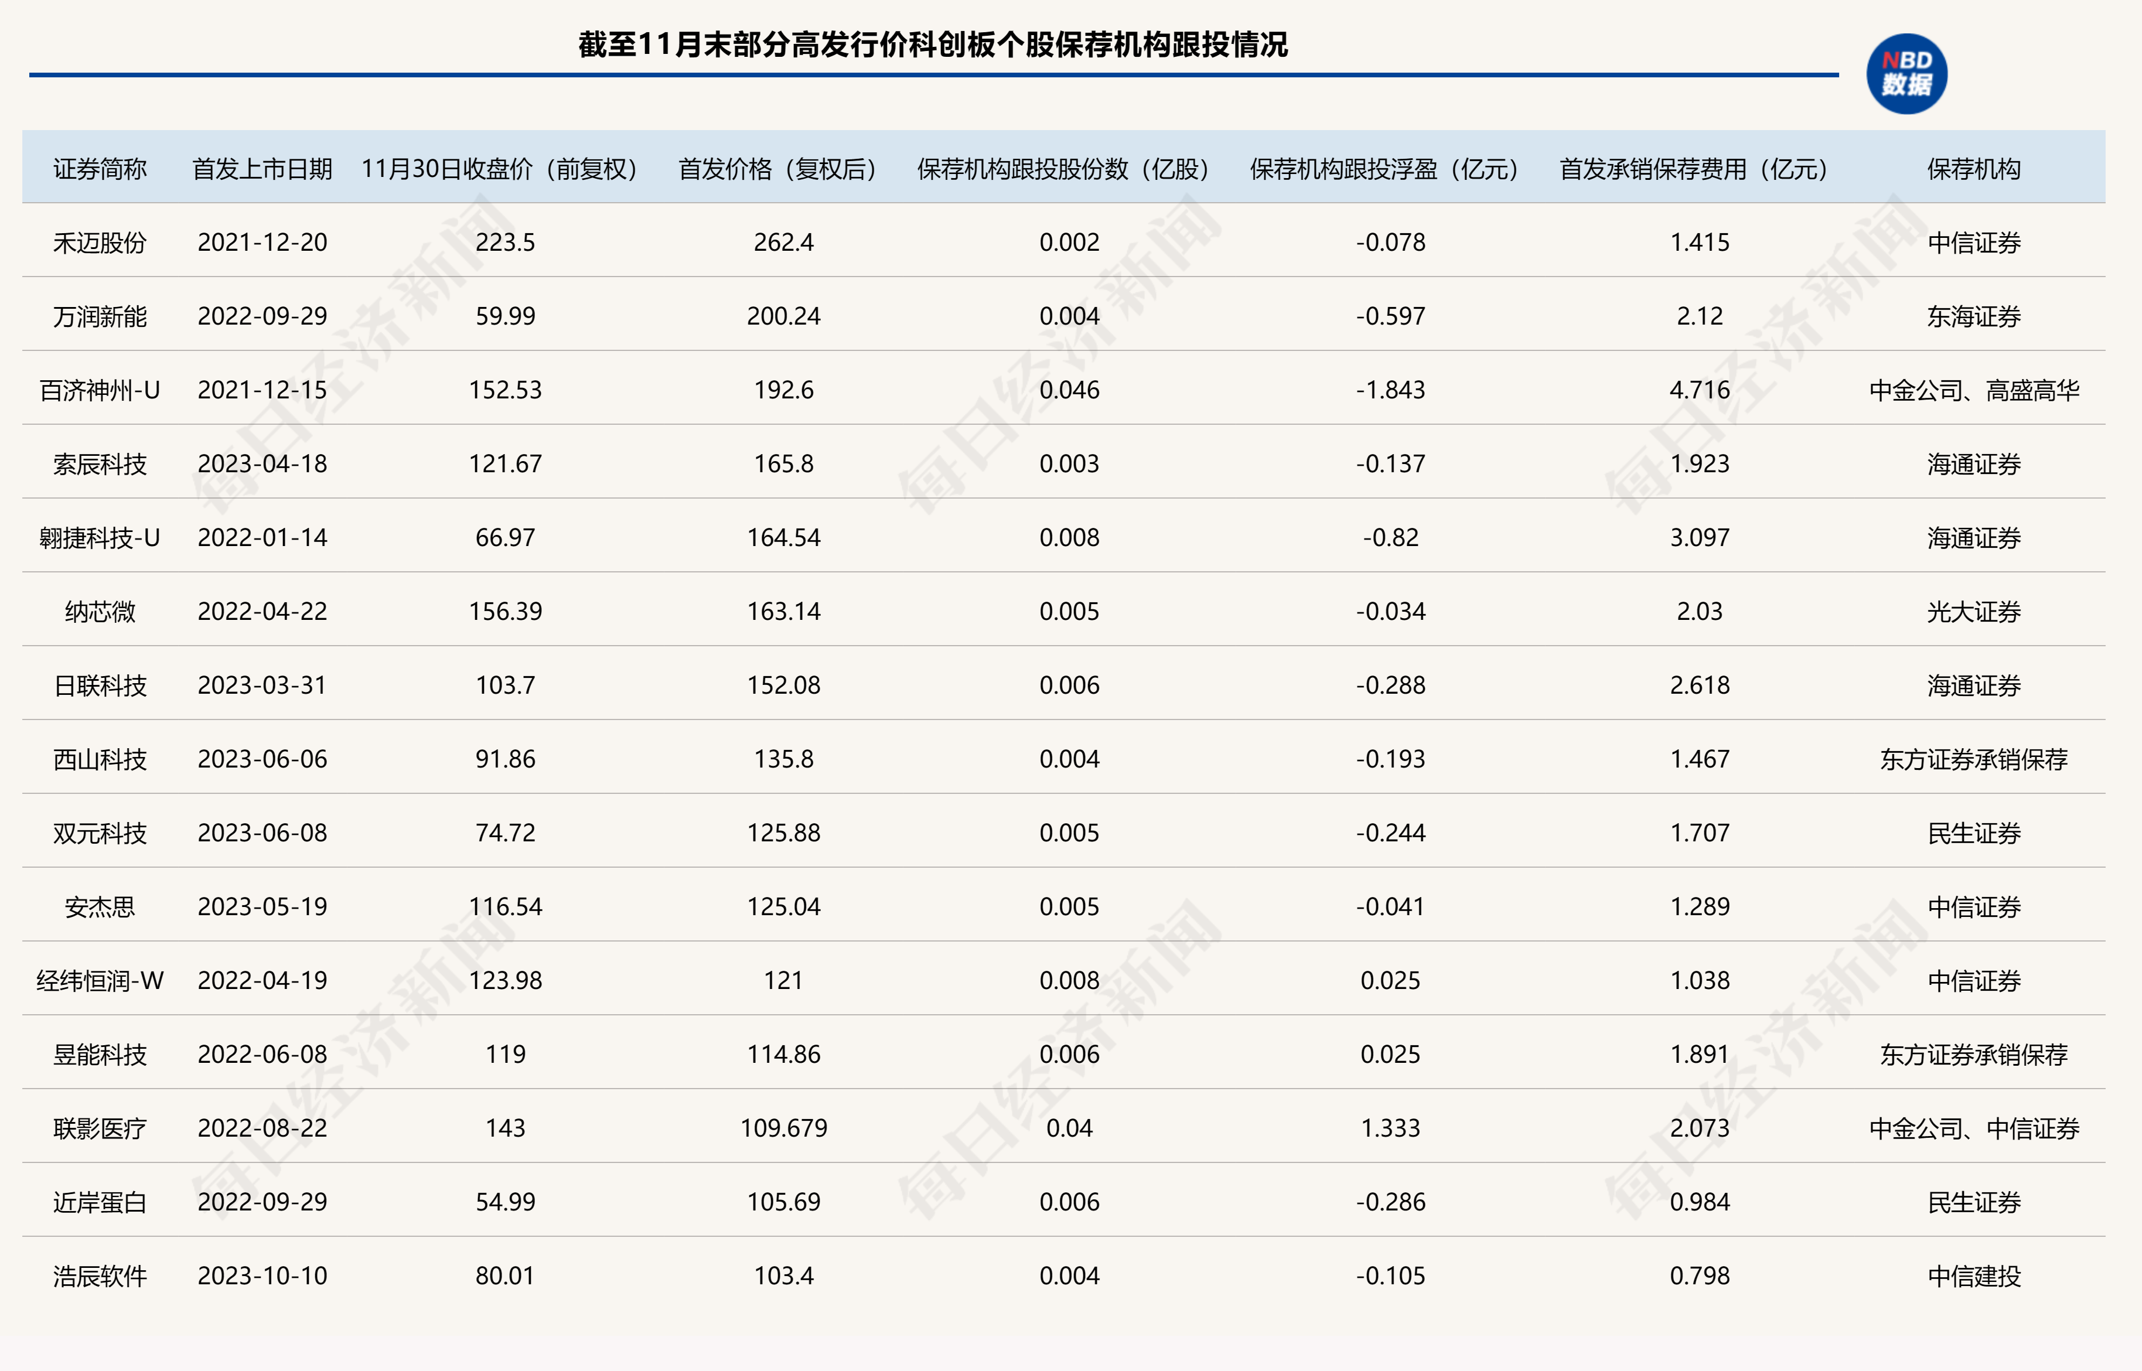Click issue price 200.24
This screenshot has height=1371, width=2142.
(783, 316)
